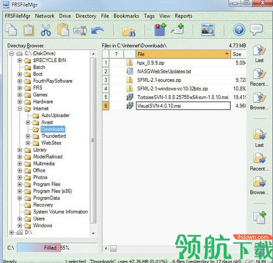Screen dimensions: 273x263
Task: Click the scissors Cut icon
Action: coord(46,30)
